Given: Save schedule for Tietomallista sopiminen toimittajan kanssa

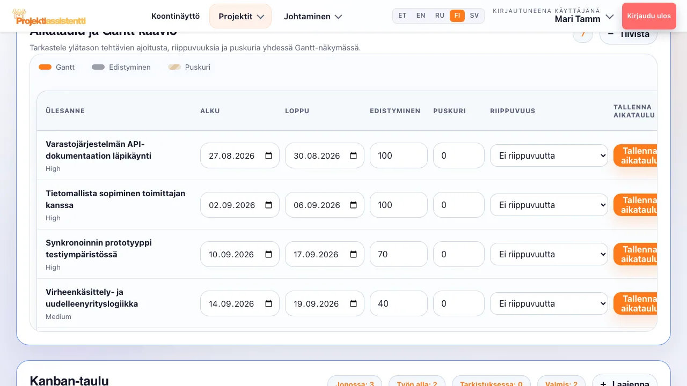Looking at the screenshot, I should pyautogui.click(x=635, y=205).
